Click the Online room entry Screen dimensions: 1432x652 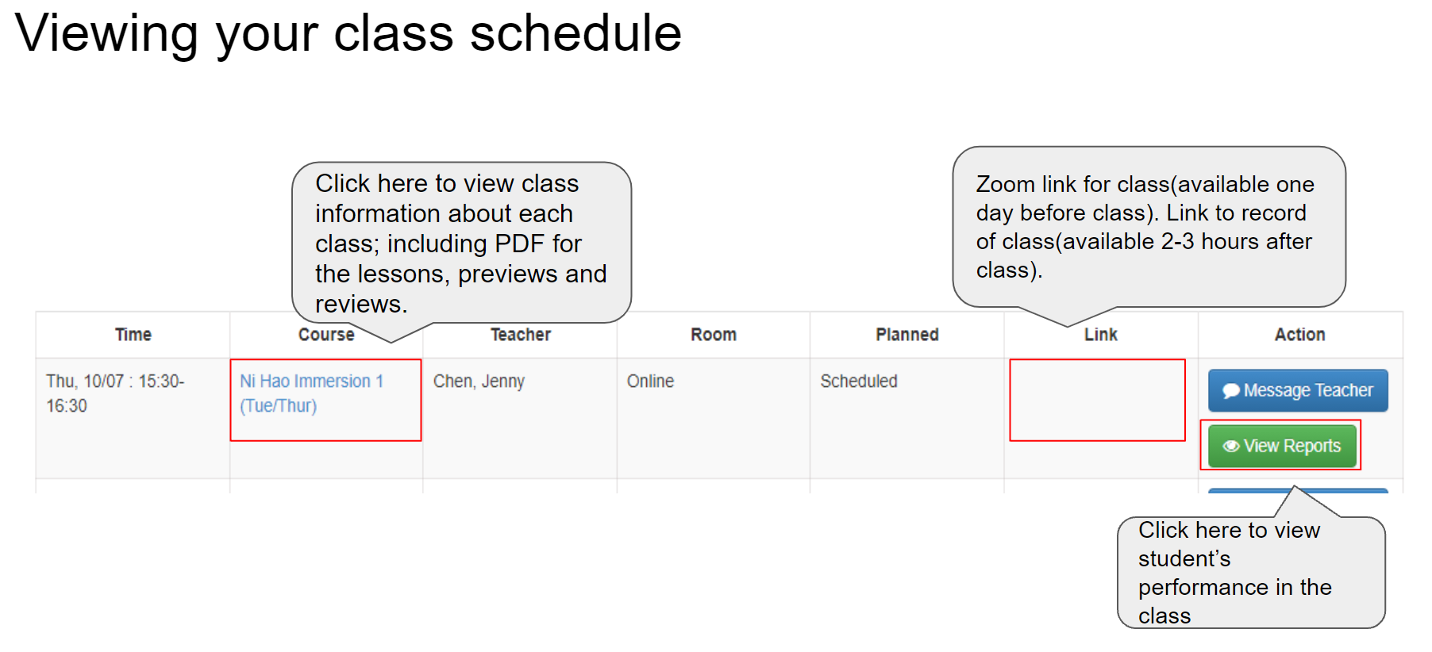click(x=650, y=381)
